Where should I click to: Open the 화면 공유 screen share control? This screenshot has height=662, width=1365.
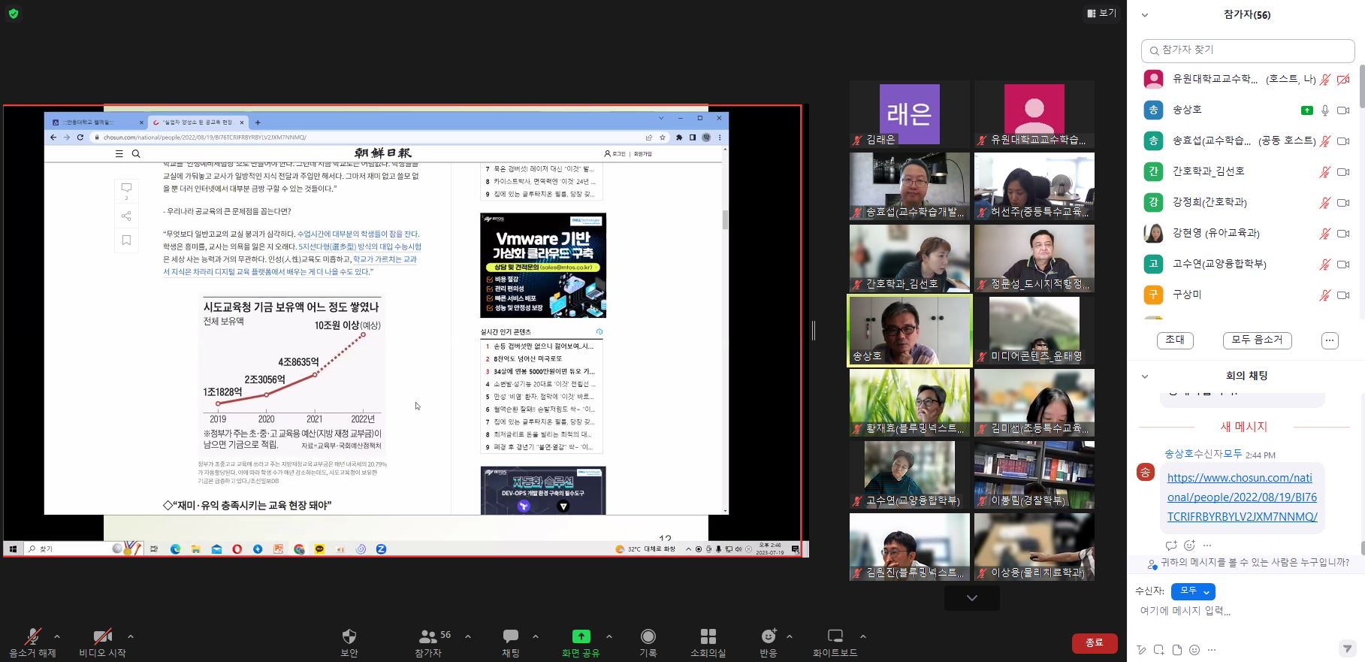click(x=581, y=642)
